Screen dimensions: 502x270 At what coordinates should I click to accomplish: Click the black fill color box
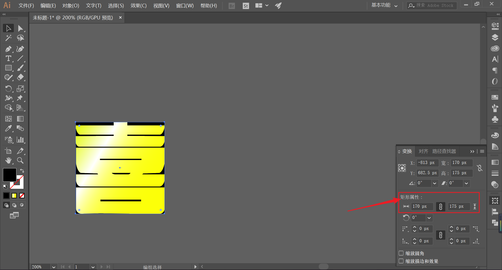click(x=9, y=175)
